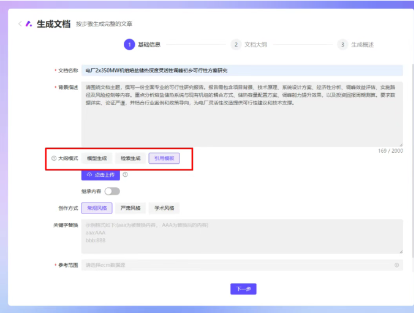The width and height of the screenshot is (416, 313).
Task: Click the step 2 文档大纲 circle
Action: pos(236,45)
